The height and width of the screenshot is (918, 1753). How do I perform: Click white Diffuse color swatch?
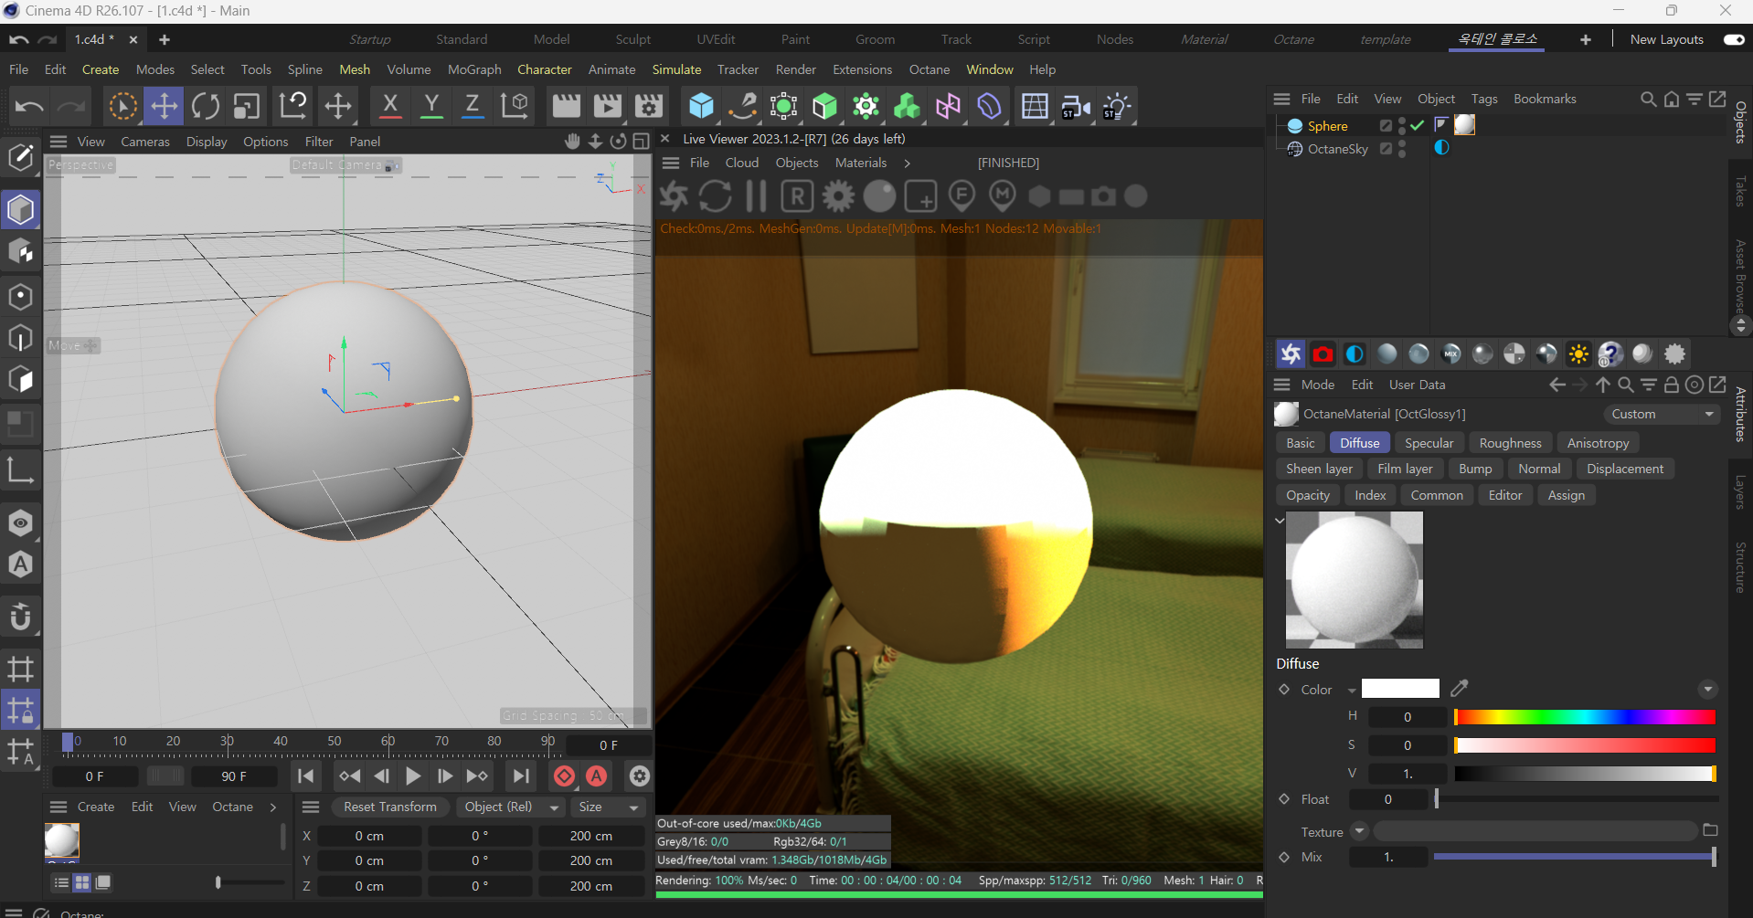[x=1400, y=689]
